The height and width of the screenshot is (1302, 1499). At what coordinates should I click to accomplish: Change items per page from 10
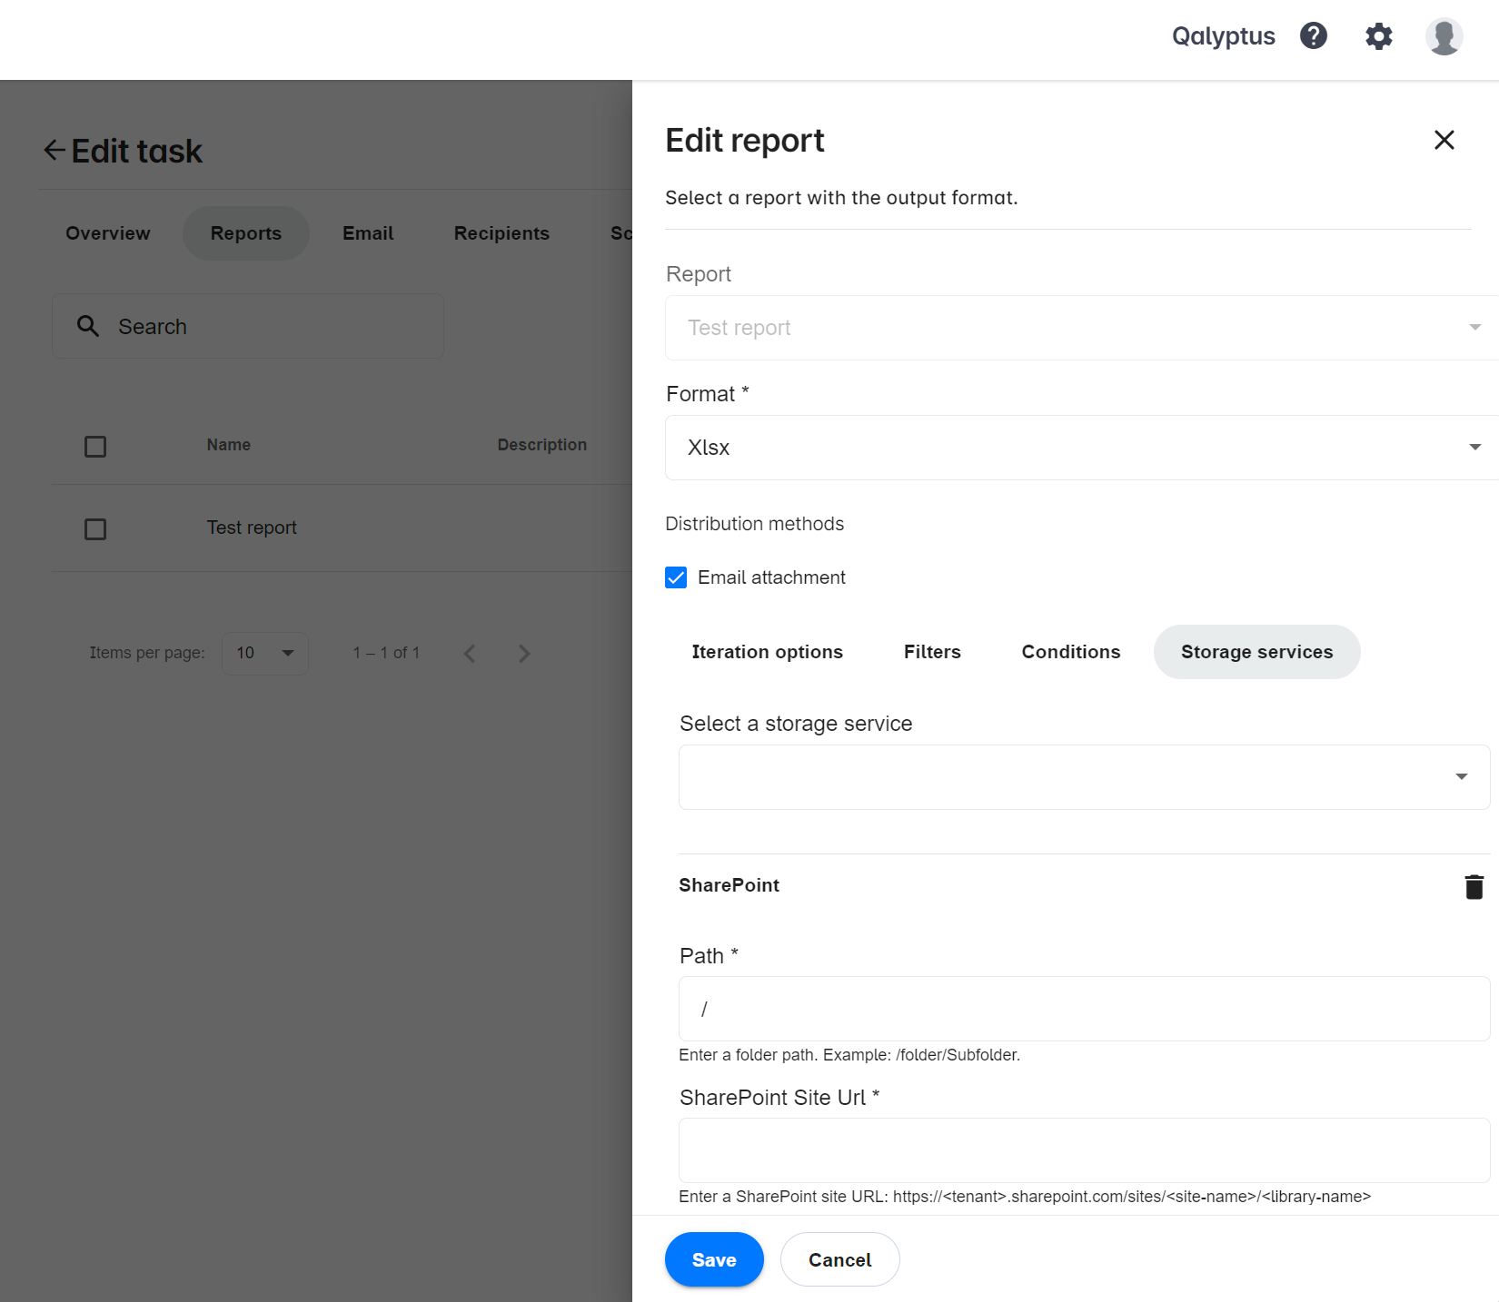pos(264,653)
